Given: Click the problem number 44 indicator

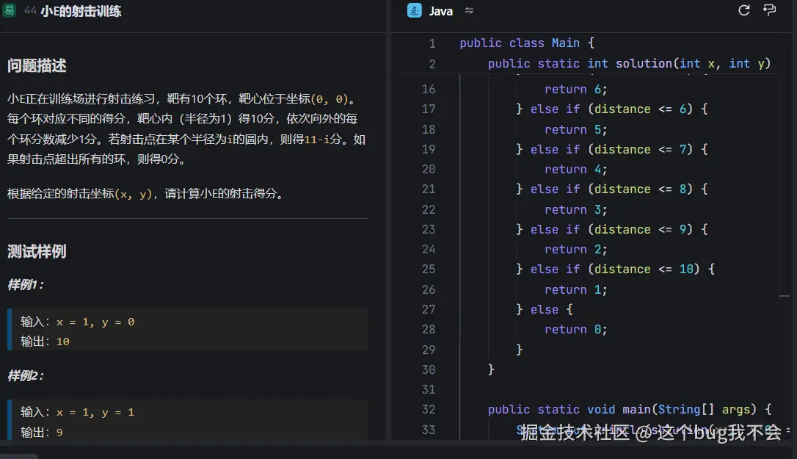Looking at the screenshot, I should click(29, 10).
